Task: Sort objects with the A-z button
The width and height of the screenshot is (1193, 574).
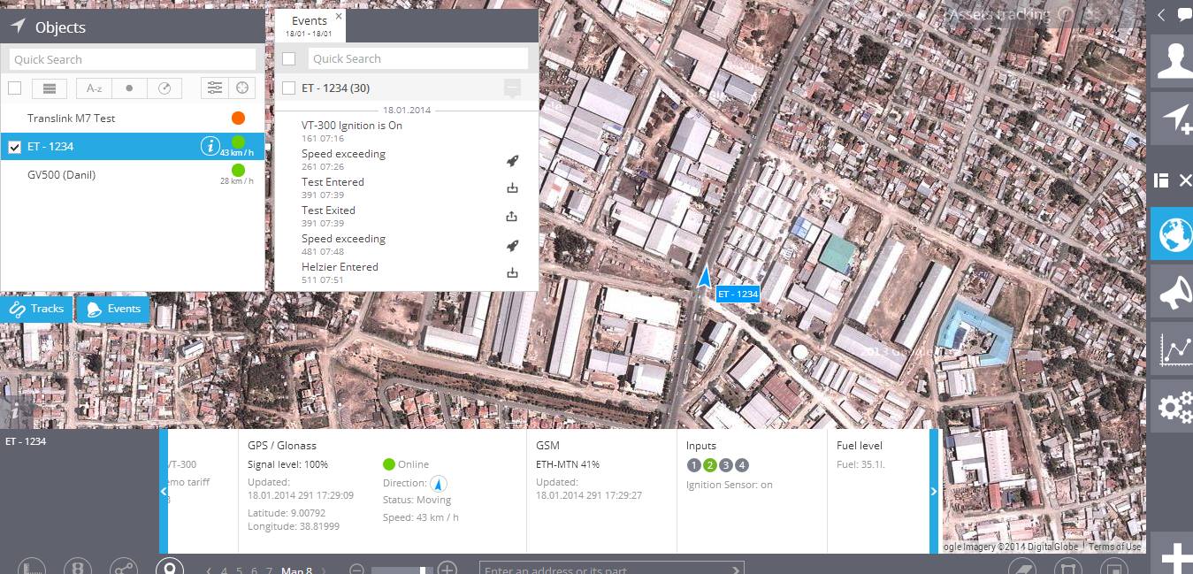Action: click(x=94, y=88)
